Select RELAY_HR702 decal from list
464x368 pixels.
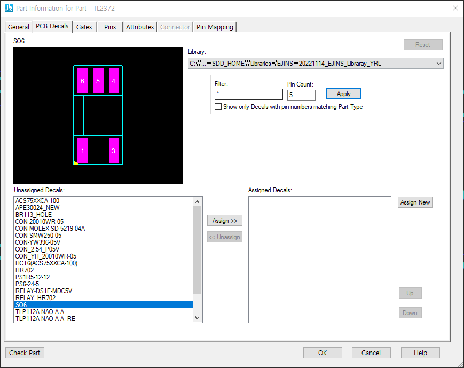point(35,298)
